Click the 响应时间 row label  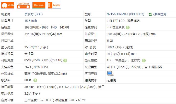click(91, 54)
